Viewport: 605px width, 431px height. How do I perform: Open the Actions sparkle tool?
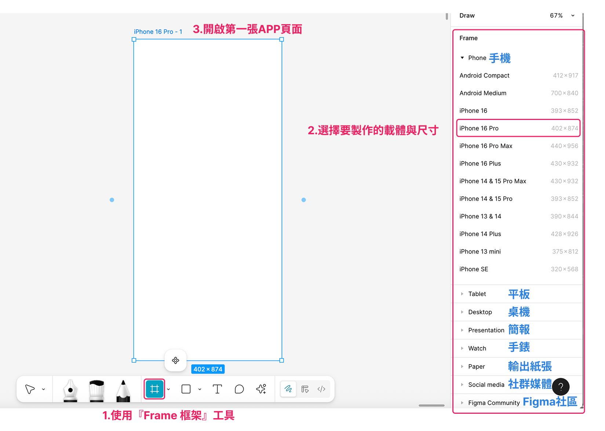tap(261, 389)
